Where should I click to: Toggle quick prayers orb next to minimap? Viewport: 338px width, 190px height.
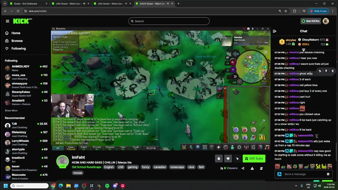click(233, 70)
